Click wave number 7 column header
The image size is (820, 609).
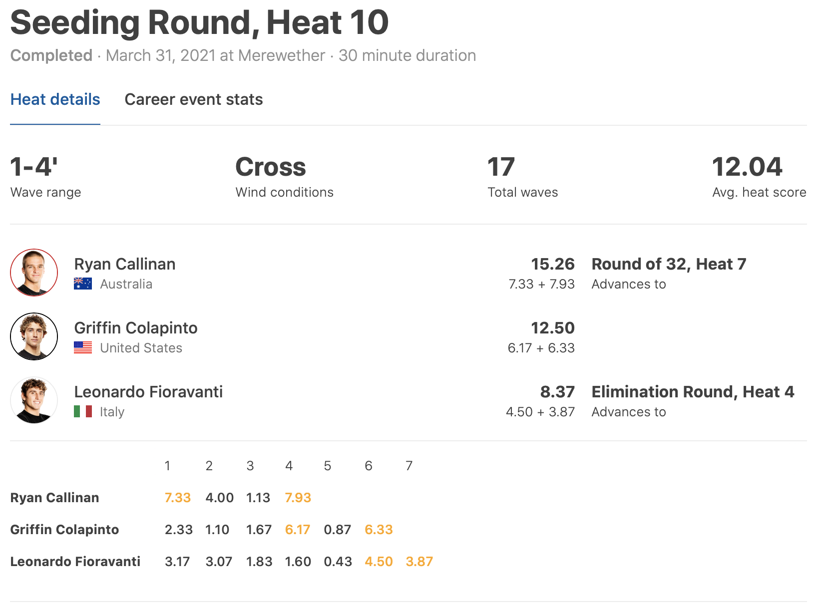[x=409, y=466]
